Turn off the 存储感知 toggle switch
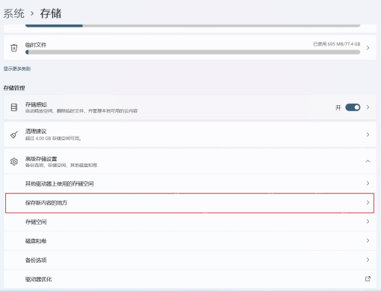 click(353, 107)
